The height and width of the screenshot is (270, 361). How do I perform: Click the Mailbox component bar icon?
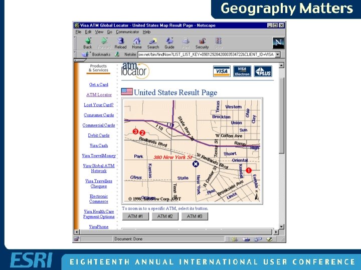pyautogui.click(x=246, y=239)
